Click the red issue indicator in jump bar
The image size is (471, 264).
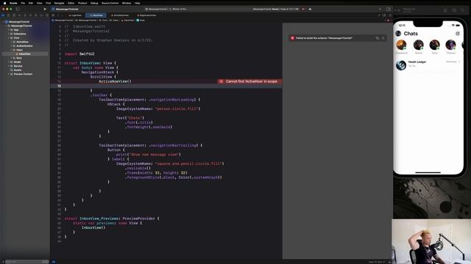point(388,21)
